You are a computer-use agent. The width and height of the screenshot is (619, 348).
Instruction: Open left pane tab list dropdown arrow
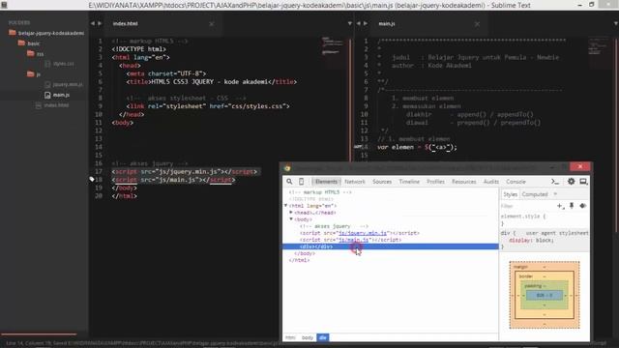pos(349,23)
